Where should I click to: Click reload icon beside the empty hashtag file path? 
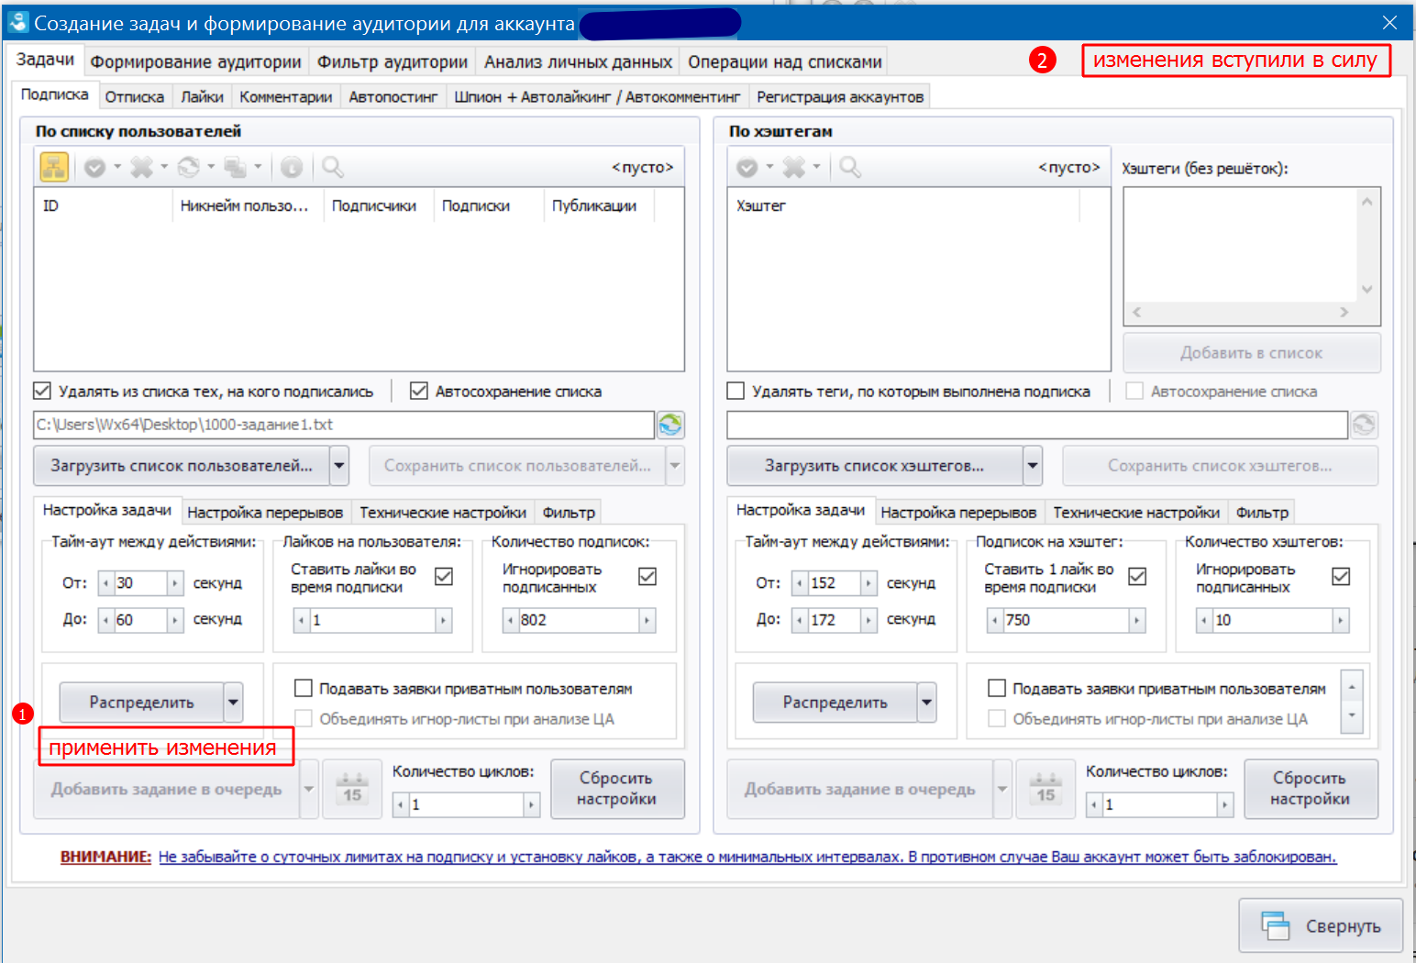point(1365,425)
